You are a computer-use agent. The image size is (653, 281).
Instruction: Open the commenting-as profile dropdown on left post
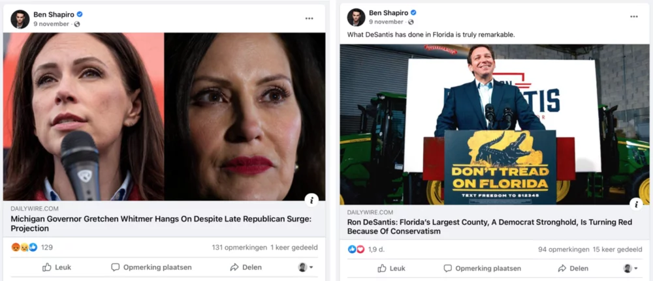pyautogui.click(x=305, y=267)
